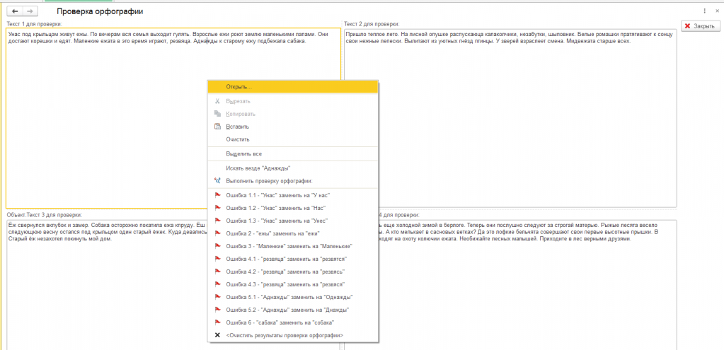
Task: Click inside the Текст 2 для проверки field
Action: point(510,117)
